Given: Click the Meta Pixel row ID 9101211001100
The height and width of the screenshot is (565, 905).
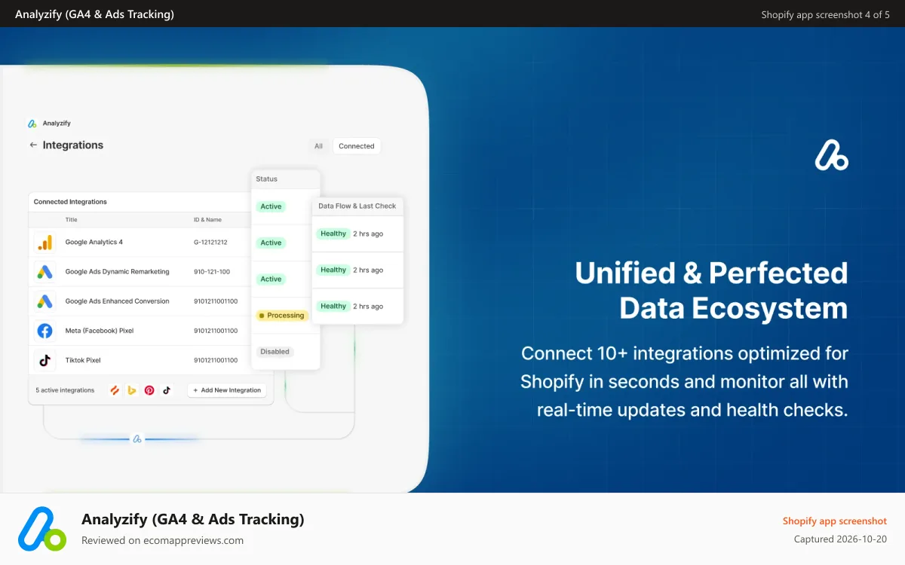Looking at the screenshot, I should 216,331.
